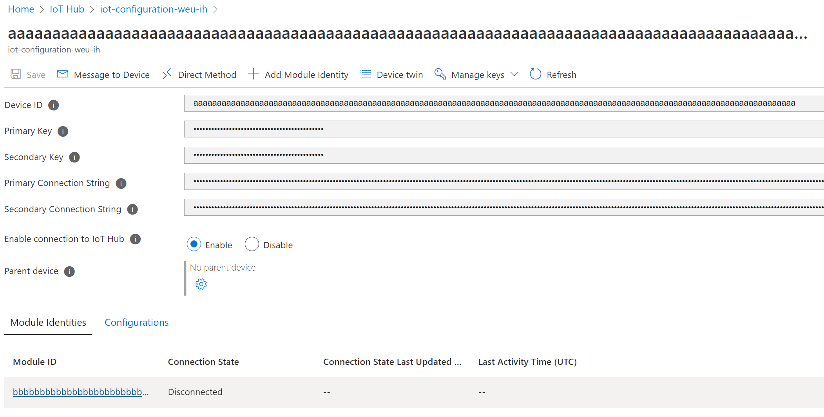Select the Enable radio button
This screenshot has width=824, height=417.
coord(194,244)
